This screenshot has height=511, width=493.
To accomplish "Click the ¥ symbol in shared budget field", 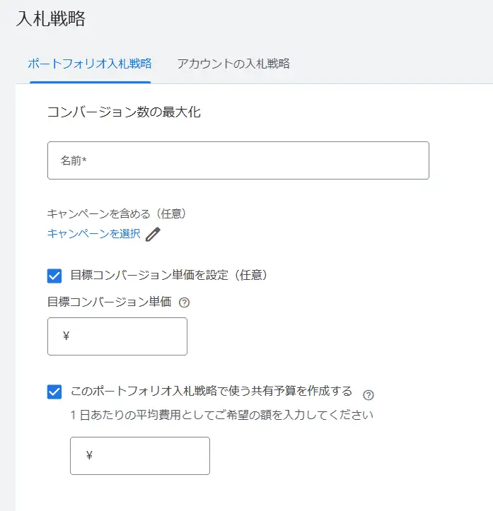I will click(x=89, y=455).
